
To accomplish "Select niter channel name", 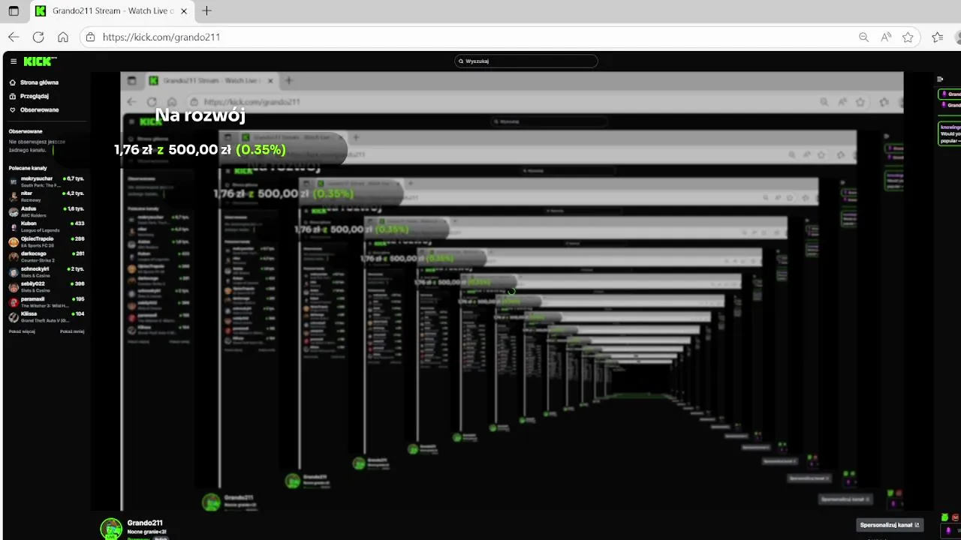I will 27,193.
